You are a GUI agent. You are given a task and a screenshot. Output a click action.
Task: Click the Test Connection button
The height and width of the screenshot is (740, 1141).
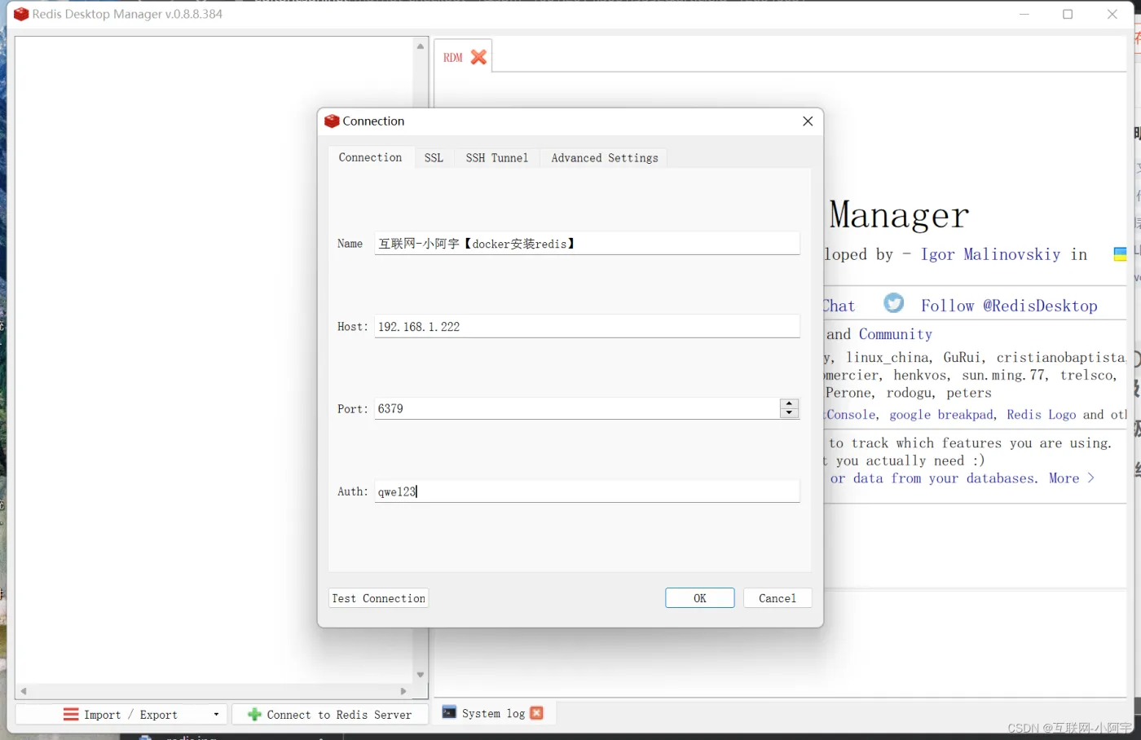[378, 598]
